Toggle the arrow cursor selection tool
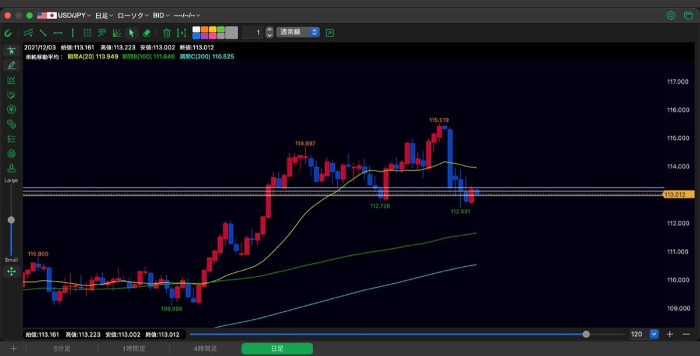The width and height of the screenshot is (700, 356). 131,33
